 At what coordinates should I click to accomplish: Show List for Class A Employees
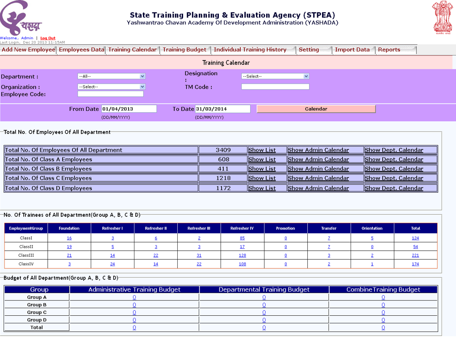tap(262, 160)
